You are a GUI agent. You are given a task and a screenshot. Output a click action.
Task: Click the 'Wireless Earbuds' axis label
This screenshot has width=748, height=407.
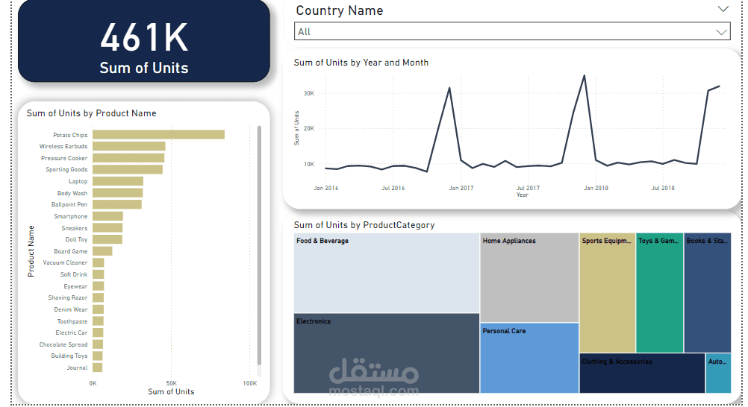[x=63, y=146]
